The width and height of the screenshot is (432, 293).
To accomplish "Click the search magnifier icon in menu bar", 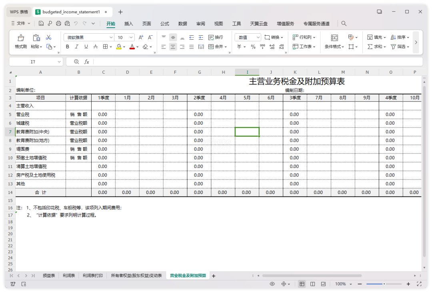I will click(x=344, y=24).
